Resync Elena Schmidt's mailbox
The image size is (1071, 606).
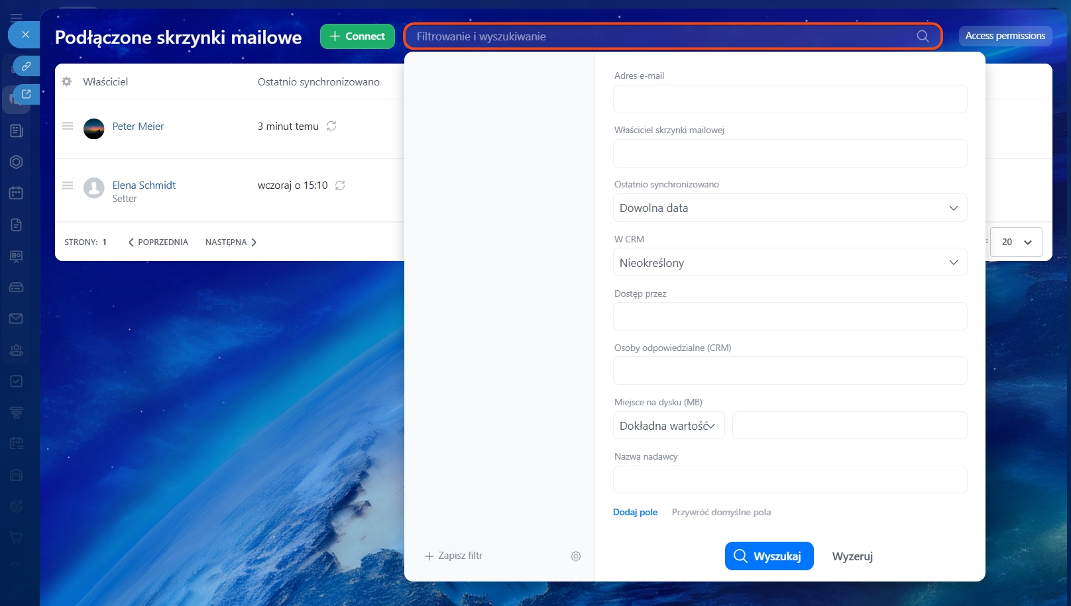340,185
